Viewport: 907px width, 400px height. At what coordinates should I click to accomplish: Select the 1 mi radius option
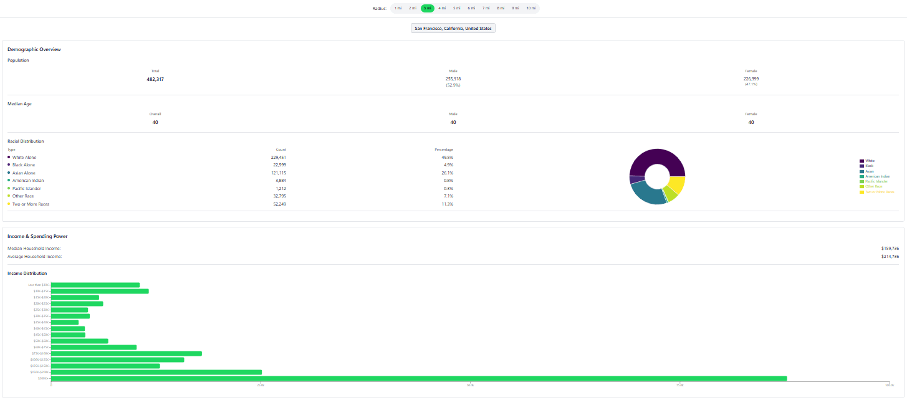(398, 8)
